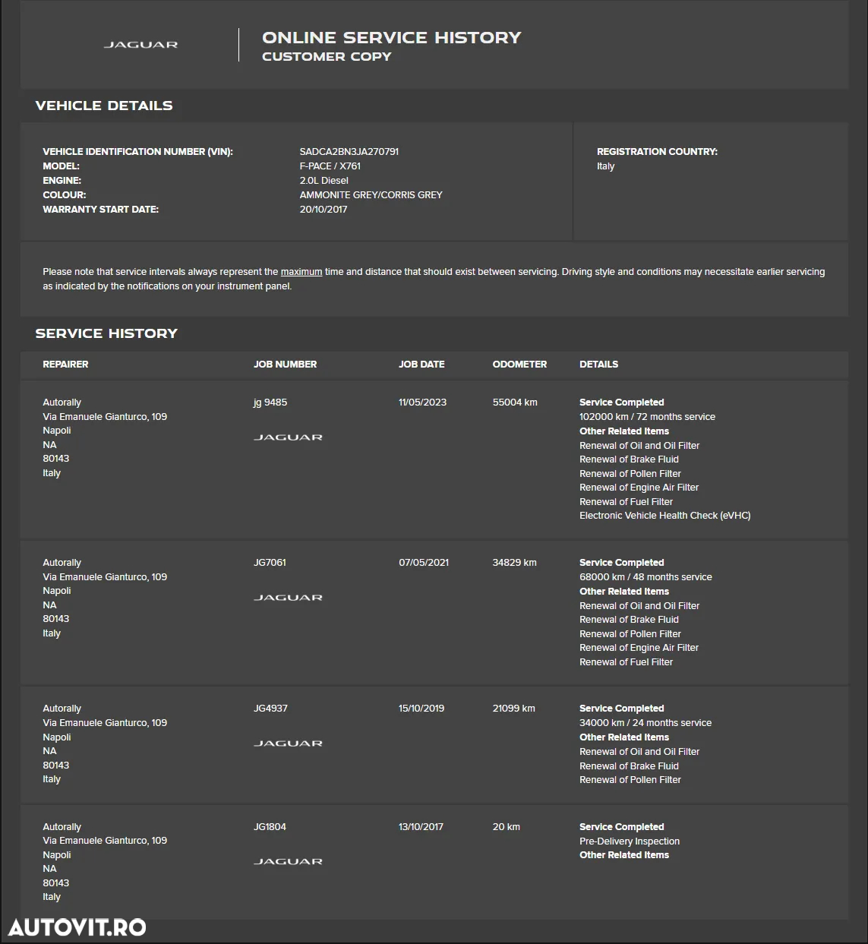The width and height of the screenshot is (868, 944).
Task: Click the Job Number column header
Action: pos(285,365)
